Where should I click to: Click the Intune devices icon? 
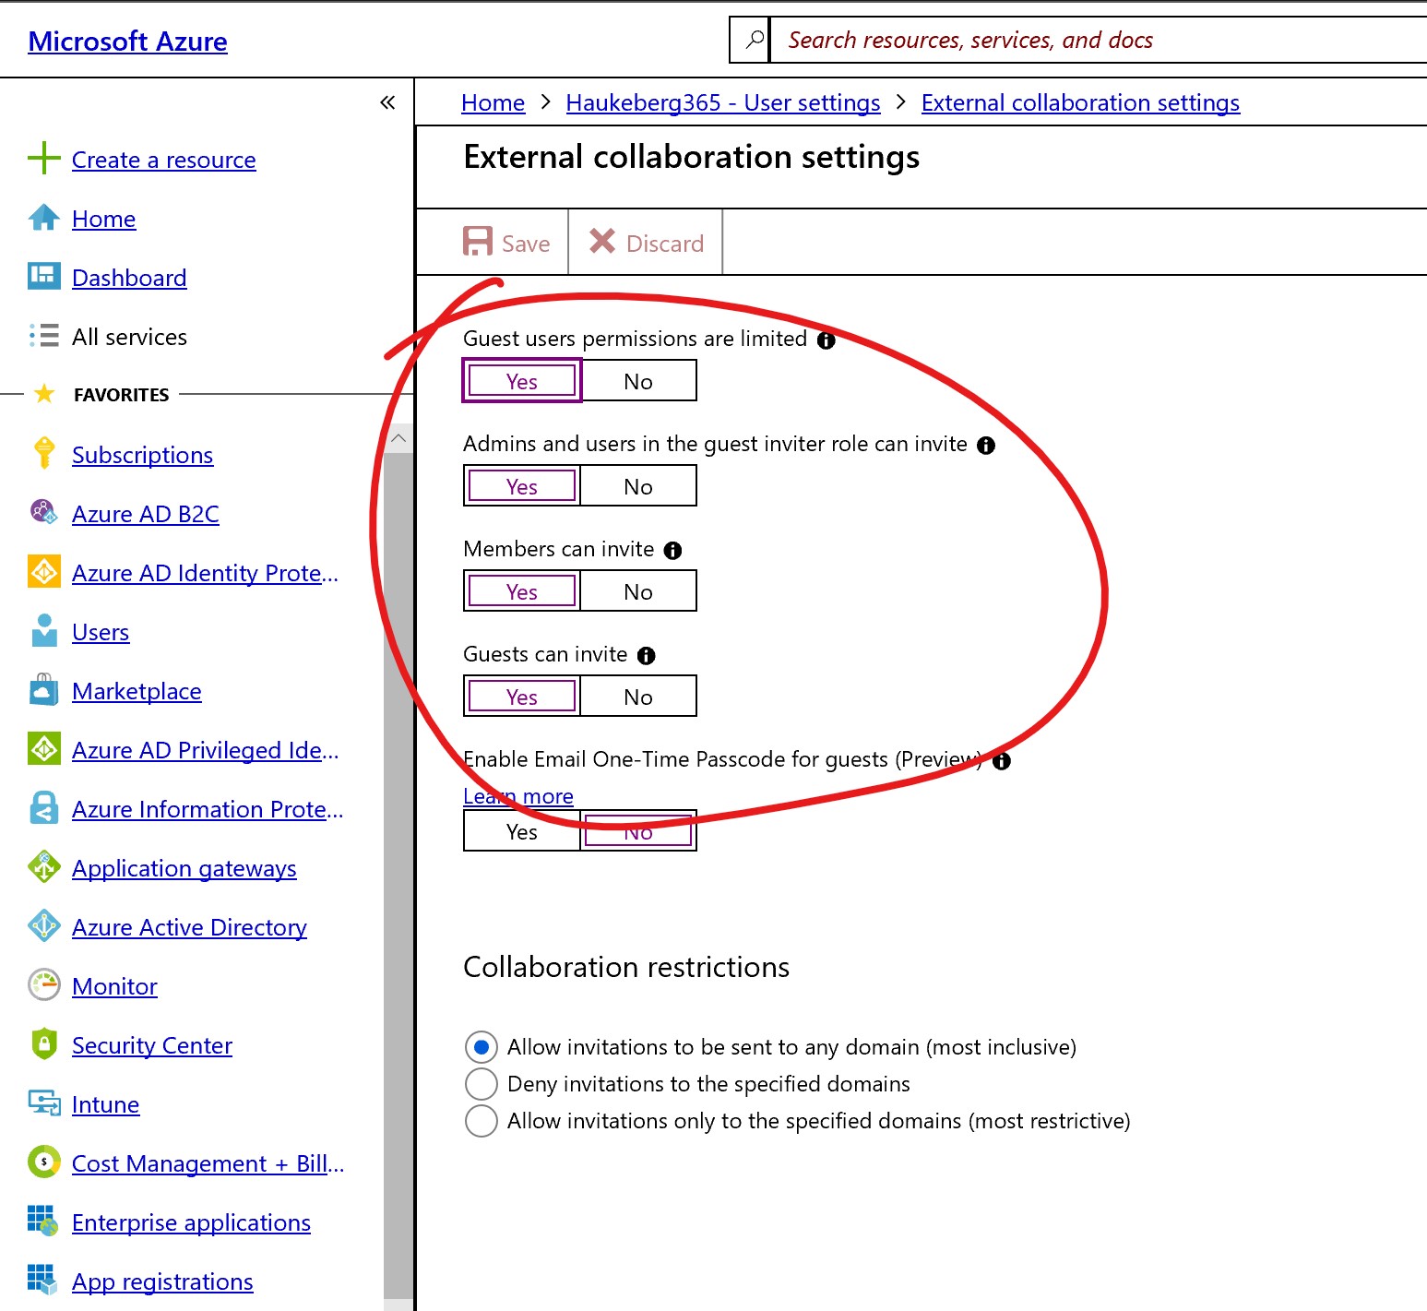point(43,1102)
